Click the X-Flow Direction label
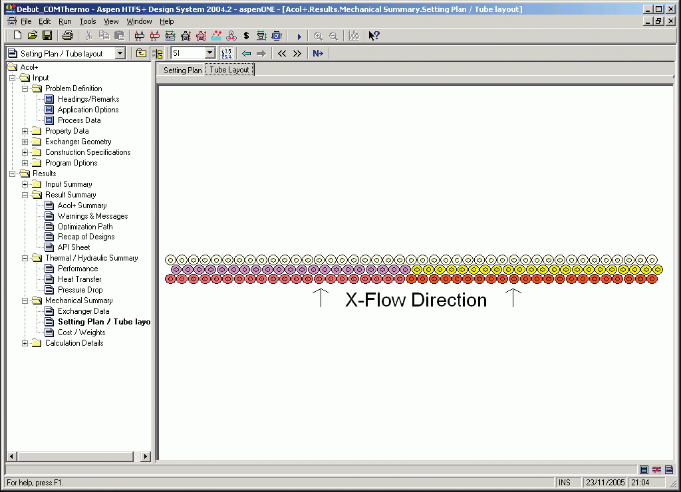The height and width of the screenshot is (492, 681). coord(416,300)
